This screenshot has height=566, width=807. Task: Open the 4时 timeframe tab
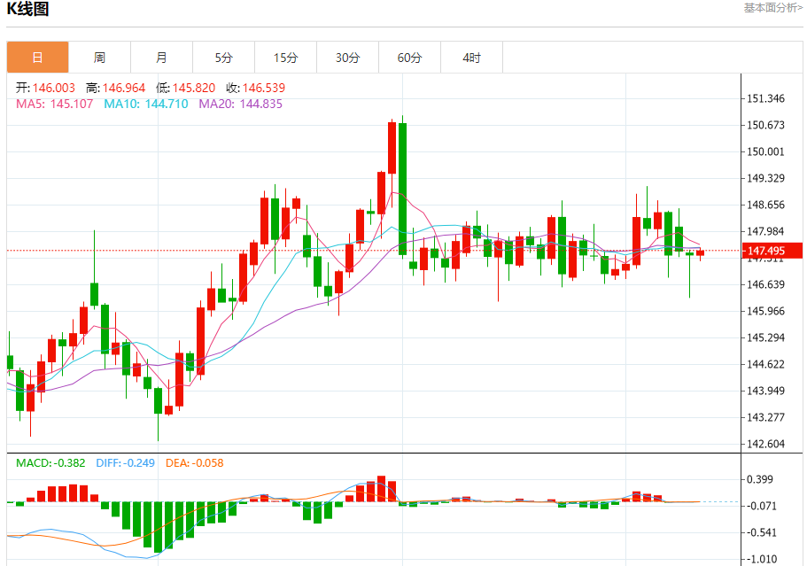(x=471, y=57)
